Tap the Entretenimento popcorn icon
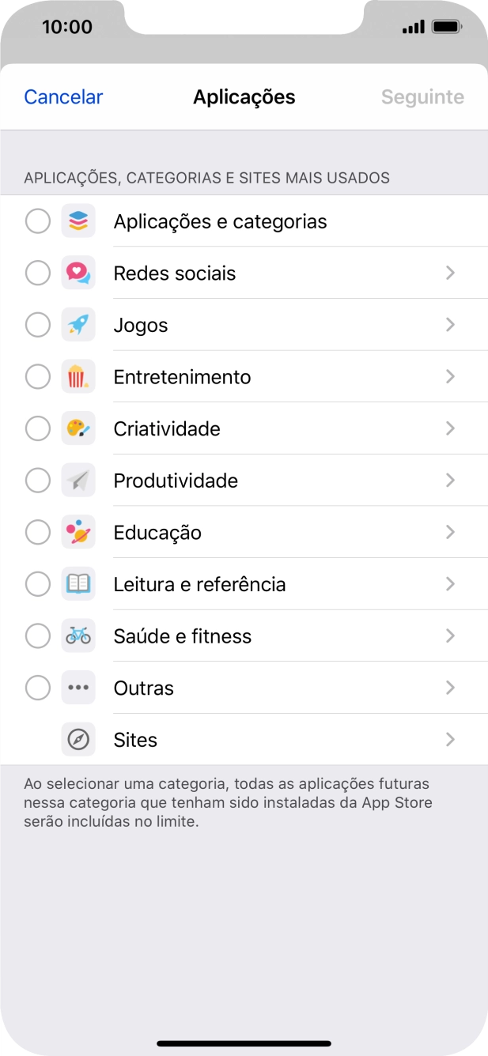488x1056 pixels. 78,376
